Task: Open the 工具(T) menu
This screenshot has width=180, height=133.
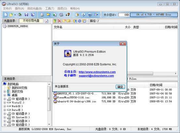Action: click(49, 8)
